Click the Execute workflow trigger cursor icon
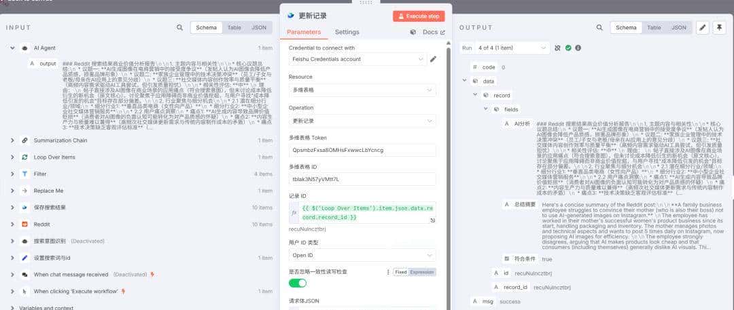Screen dimensions: 734x310 pos(25,291)
